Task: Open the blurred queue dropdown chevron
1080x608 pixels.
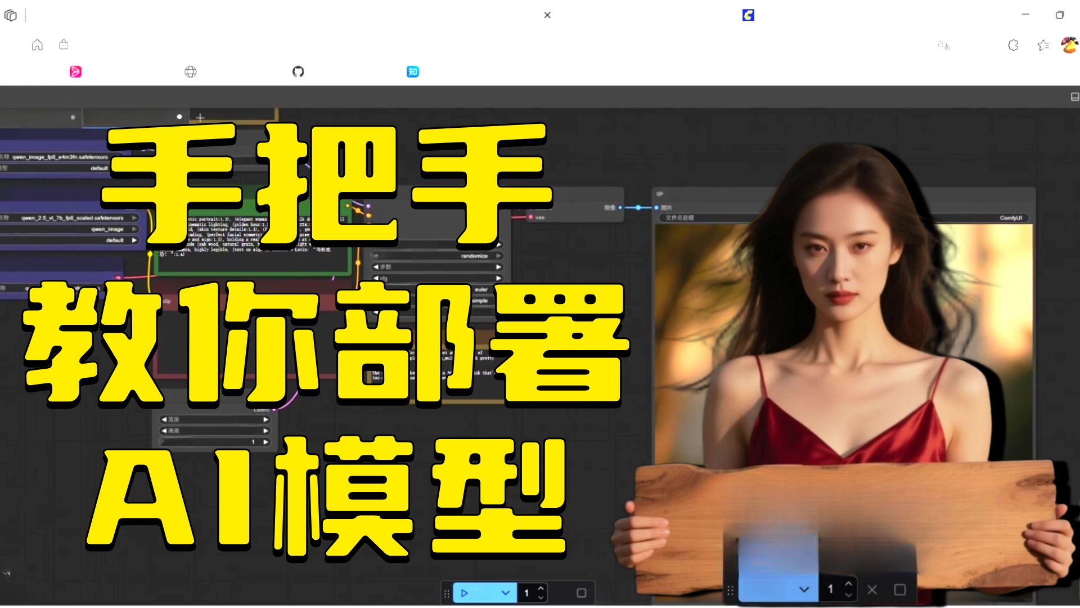Action: 804,589
